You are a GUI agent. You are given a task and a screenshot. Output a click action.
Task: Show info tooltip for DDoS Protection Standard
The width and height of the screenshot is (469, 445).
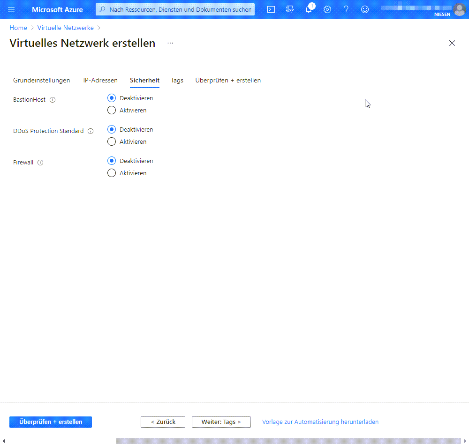91,131
